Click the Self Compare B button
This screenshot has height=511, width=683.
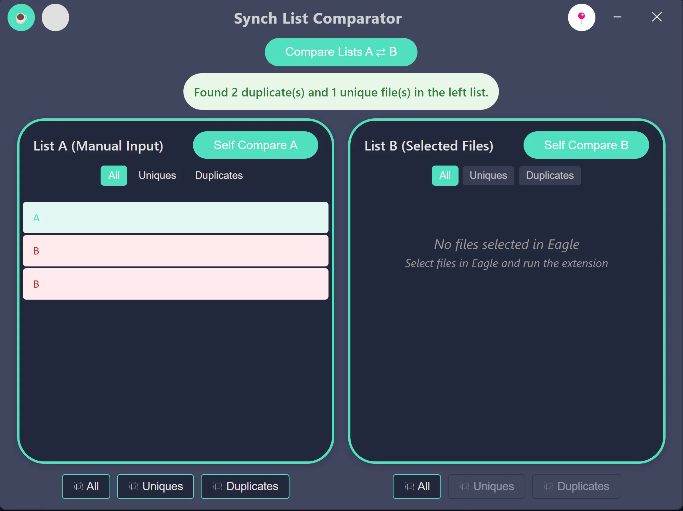click(x=586, y=145)
